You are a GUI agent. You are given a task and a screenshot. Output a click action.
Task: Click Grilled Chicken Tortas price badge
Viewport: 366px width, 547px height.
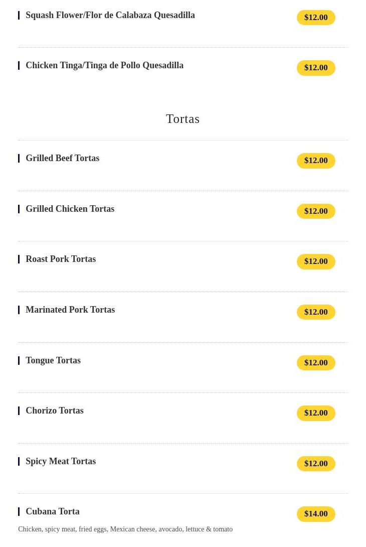(x=316, y=211)
